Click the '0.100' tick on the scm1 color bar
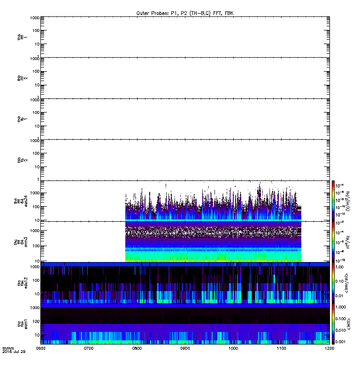This screenshot has height=375, width=352. [x=341, y=319]
